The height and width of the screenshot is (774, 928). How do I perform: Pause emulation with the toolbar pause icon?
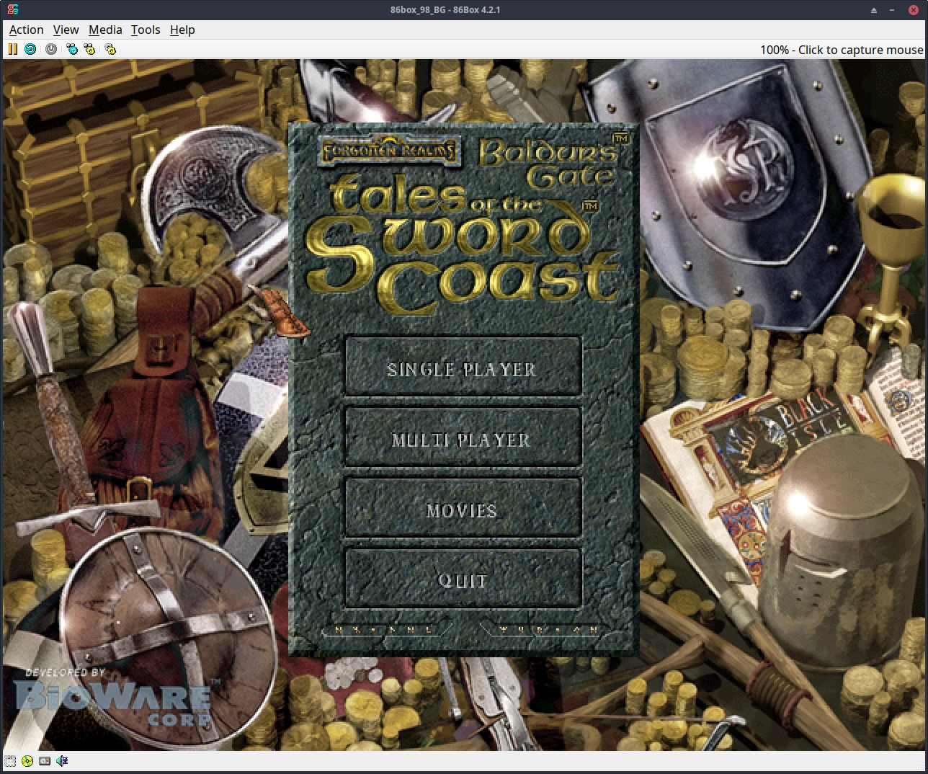coord(12,49)
